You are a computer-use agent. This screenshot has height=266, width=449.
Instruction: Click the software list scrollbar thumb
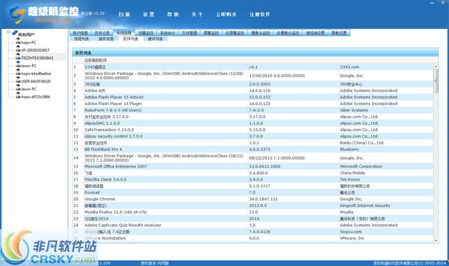tap(435, 81)
